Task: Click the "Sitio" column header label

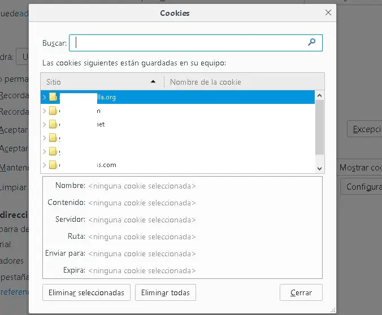Action: pyautogui.click(x=54, y=82)
